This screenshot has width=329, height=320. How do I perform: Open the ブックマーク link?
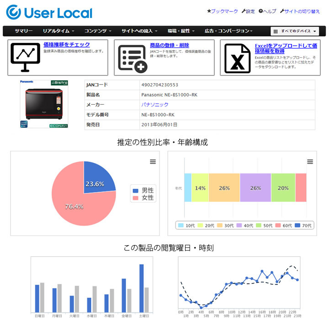224,11
